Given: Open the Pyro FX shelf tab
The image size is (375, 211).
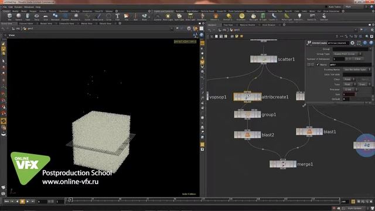Looking at the screenshot, I should click(x=288, y=11).
